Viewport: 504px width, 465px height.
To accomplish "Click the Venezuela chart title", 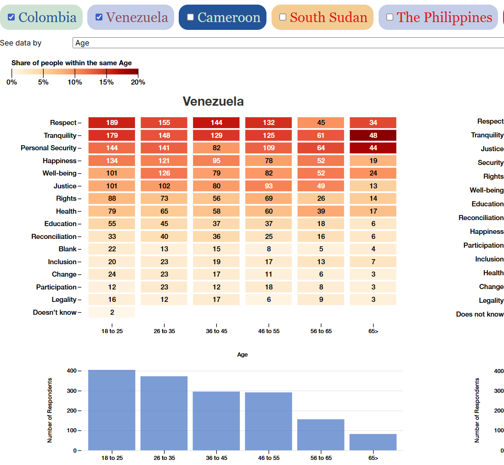I will point(213,102).
